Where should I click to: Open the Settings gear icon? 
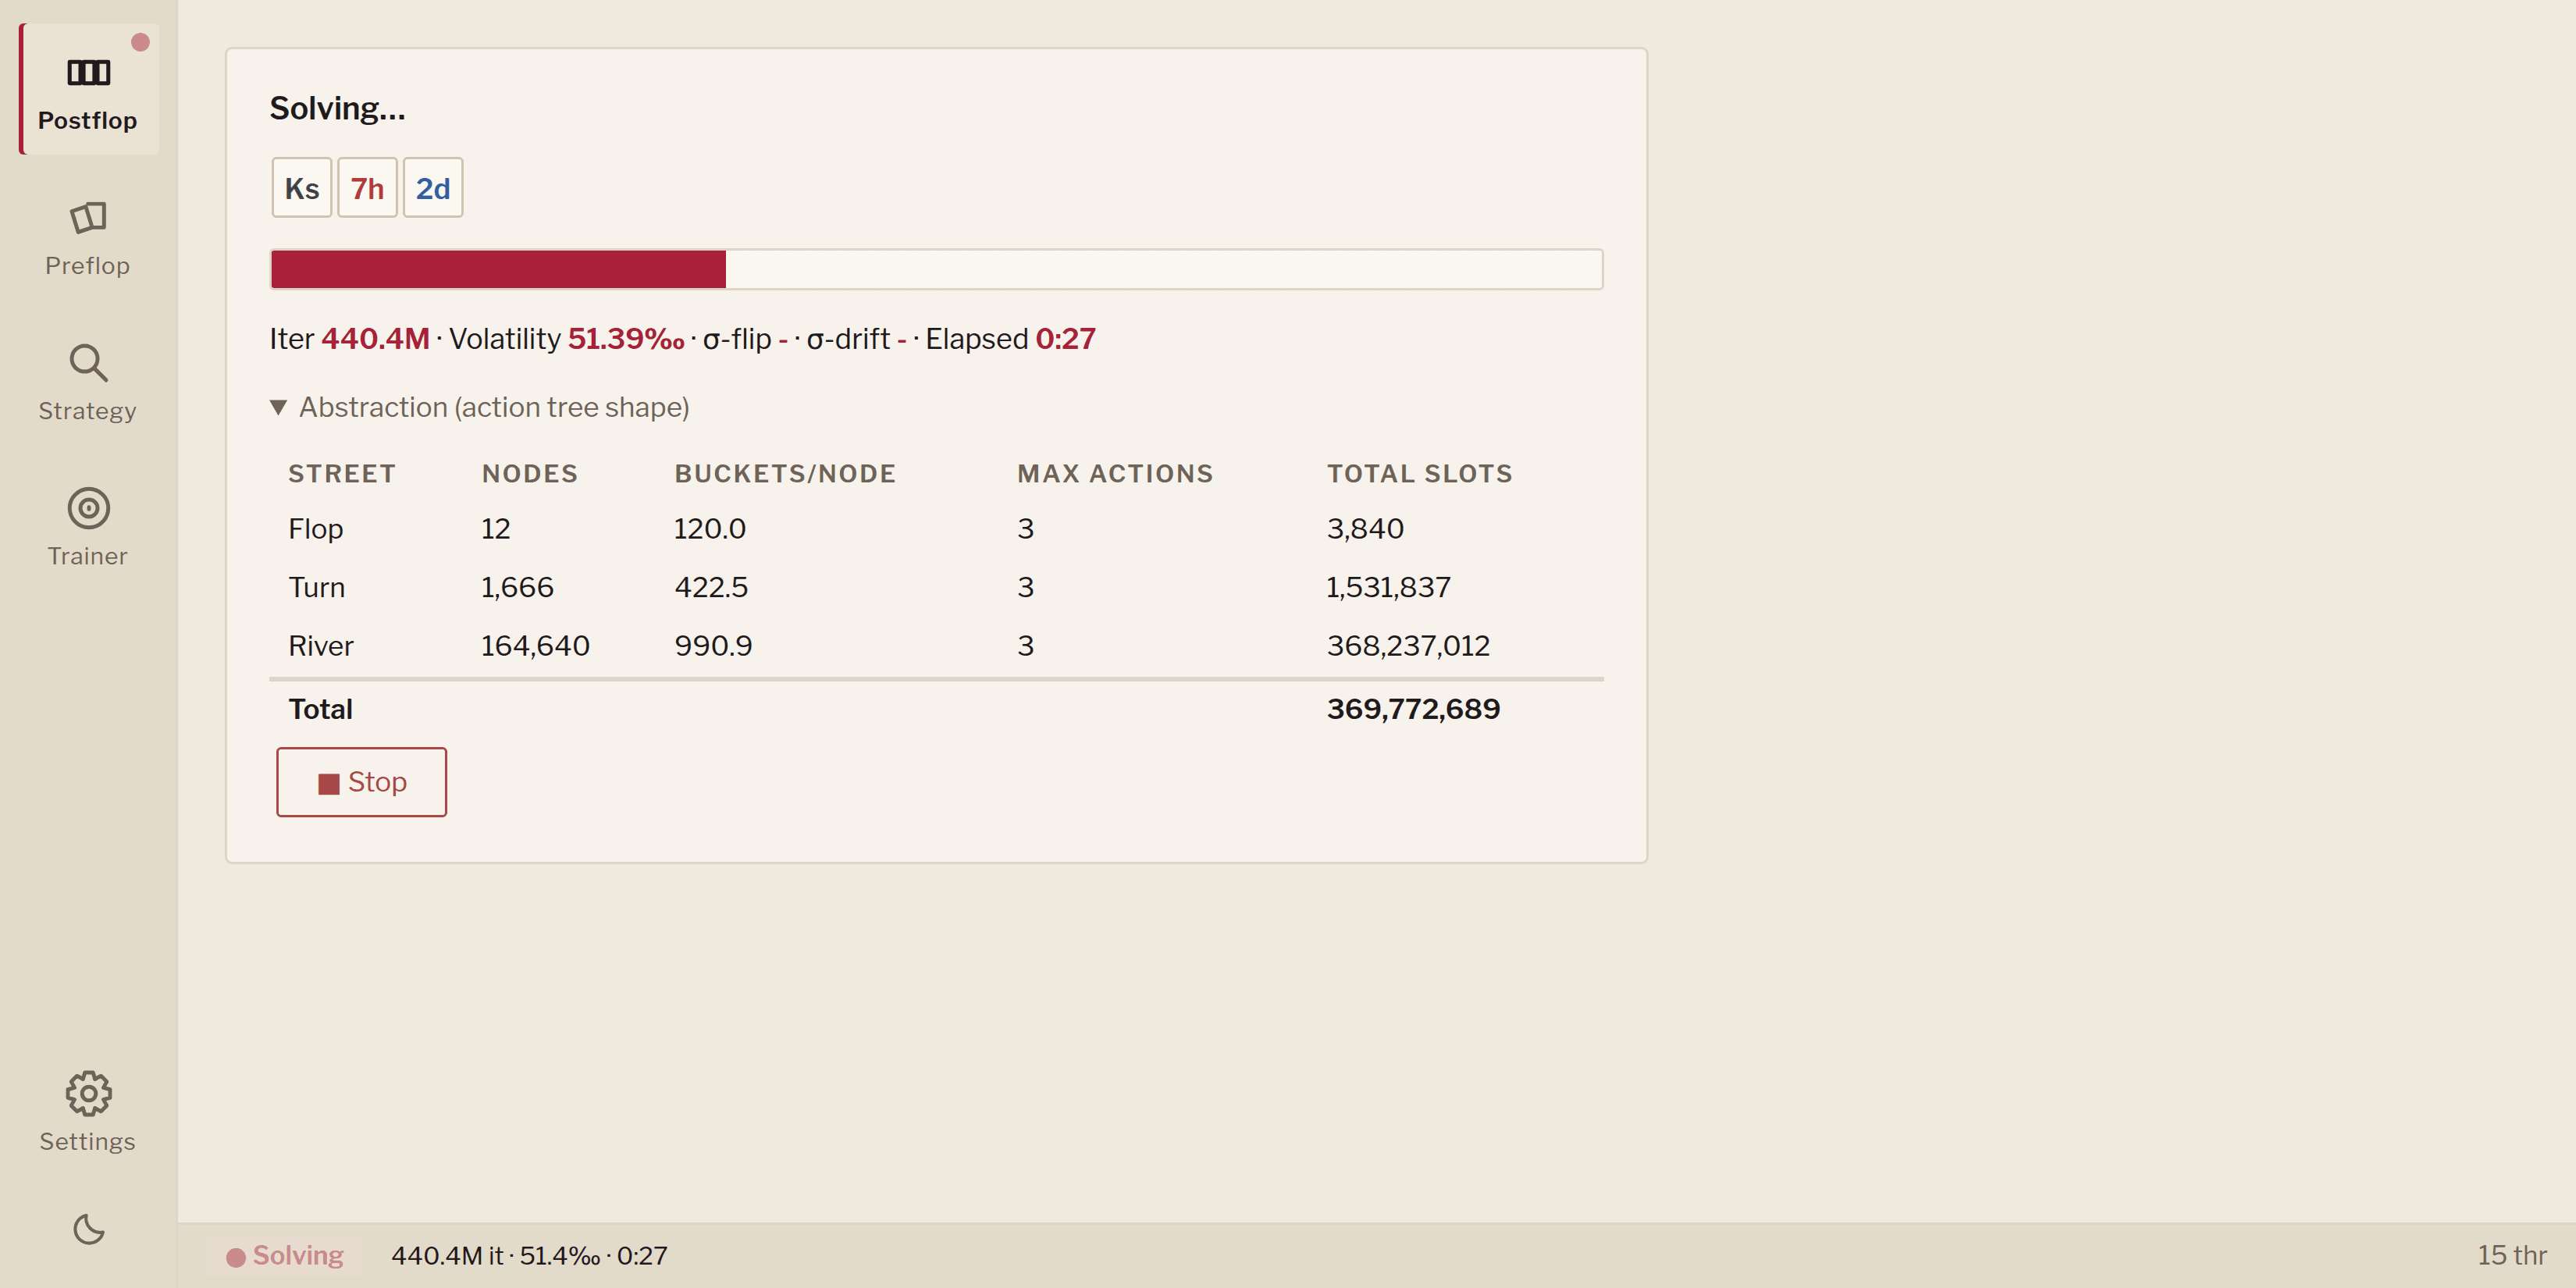(x=88, y=1093)
